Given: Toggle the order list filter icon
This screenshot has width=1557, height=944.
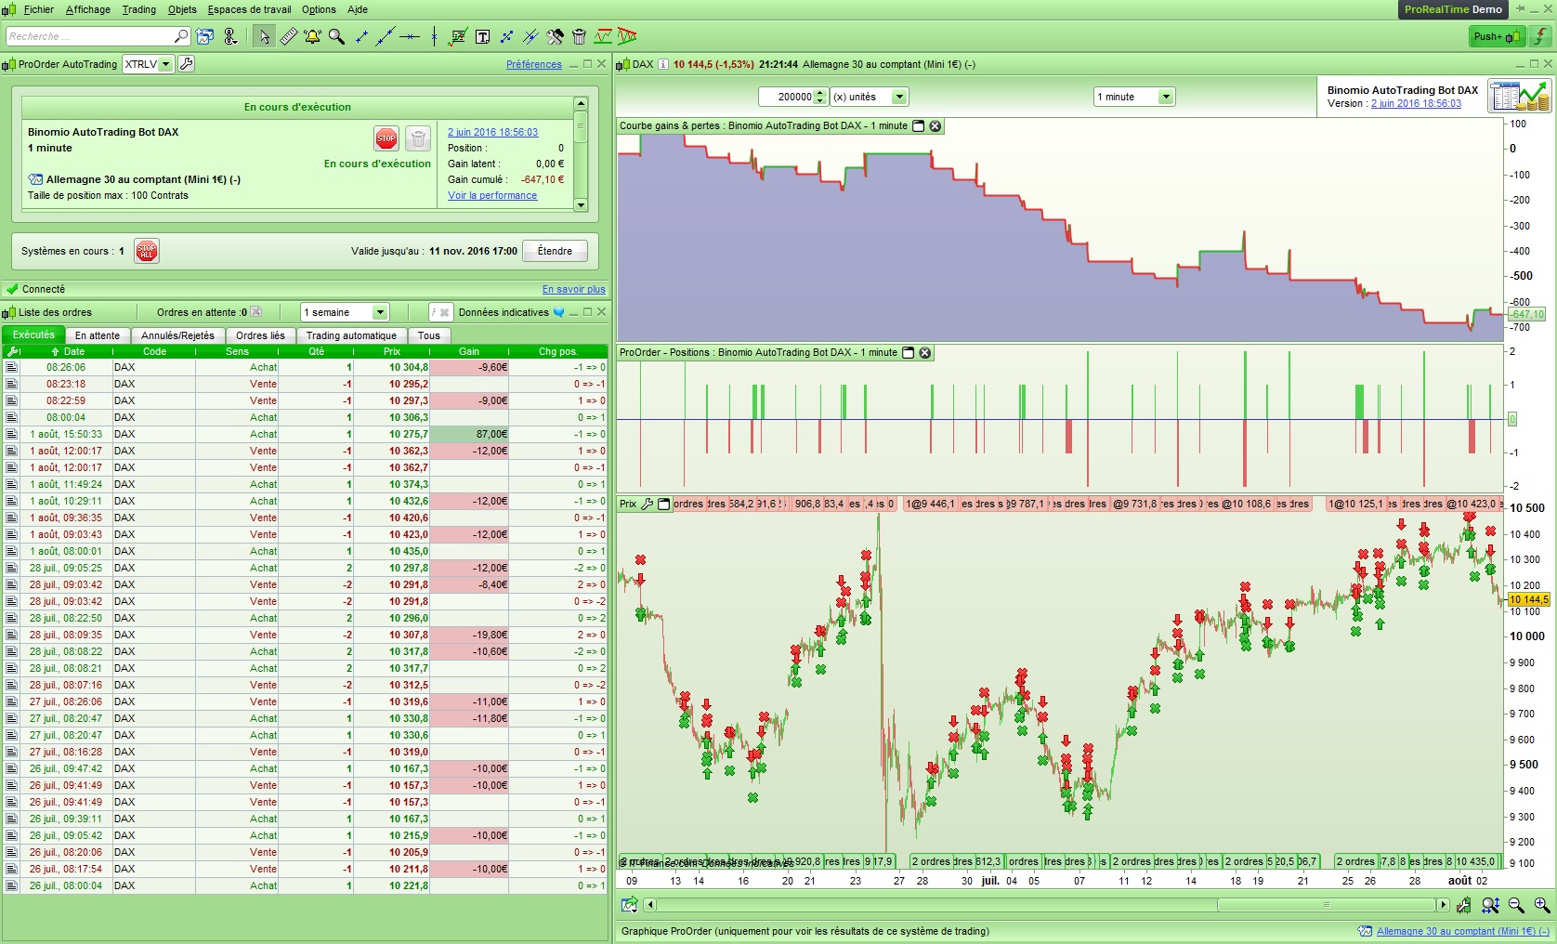Looking at the screenshot, I should point(439,312).
